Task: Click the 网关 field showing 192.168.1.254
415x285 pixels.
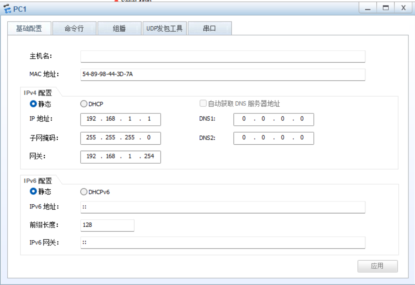Action: (x=121, y=157)
